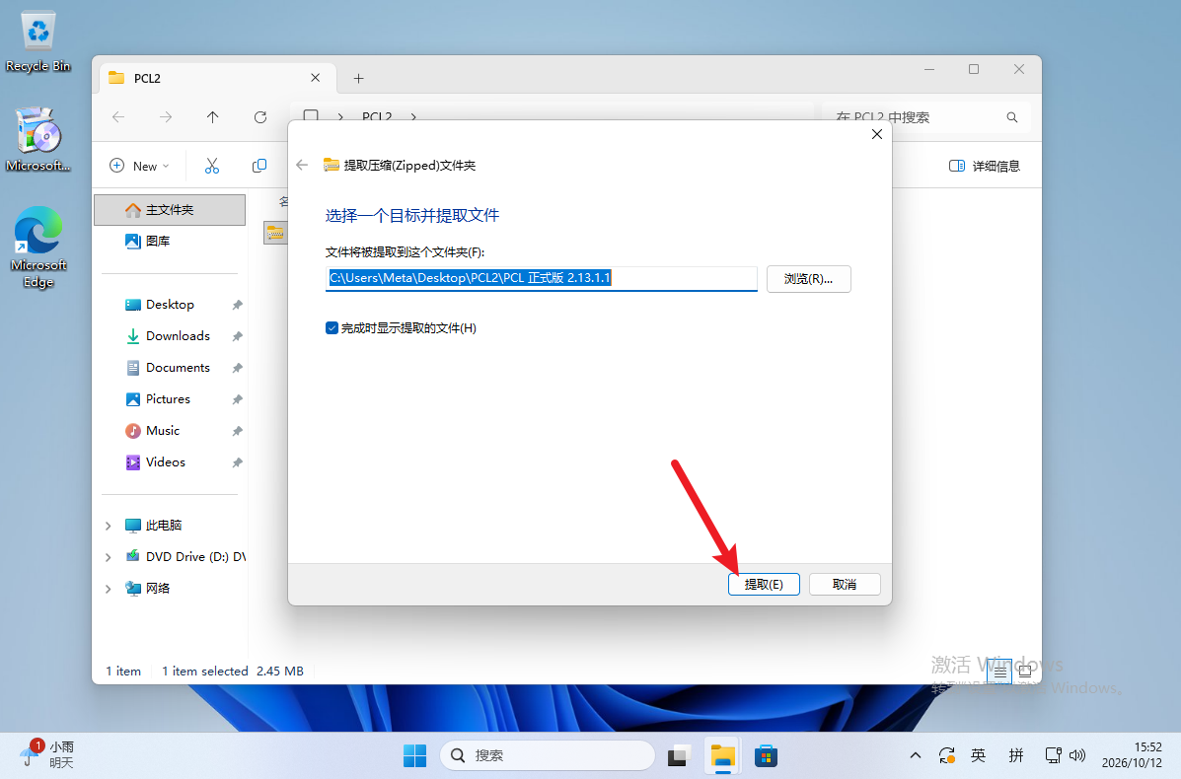Screen dimensions: 1181x779
Task: Go forward in File Explorer navigation
Action: [166, 116]
